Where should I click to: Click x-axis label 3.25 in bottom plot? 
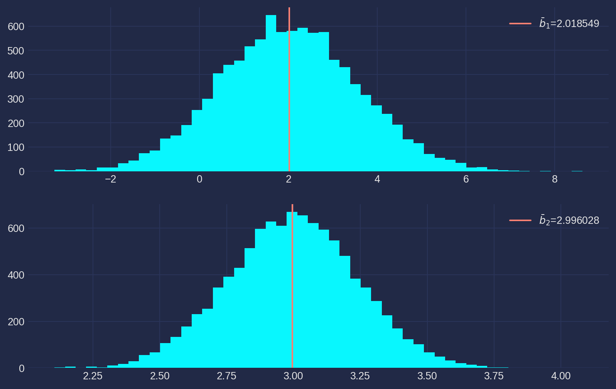[x=360, y=376]
